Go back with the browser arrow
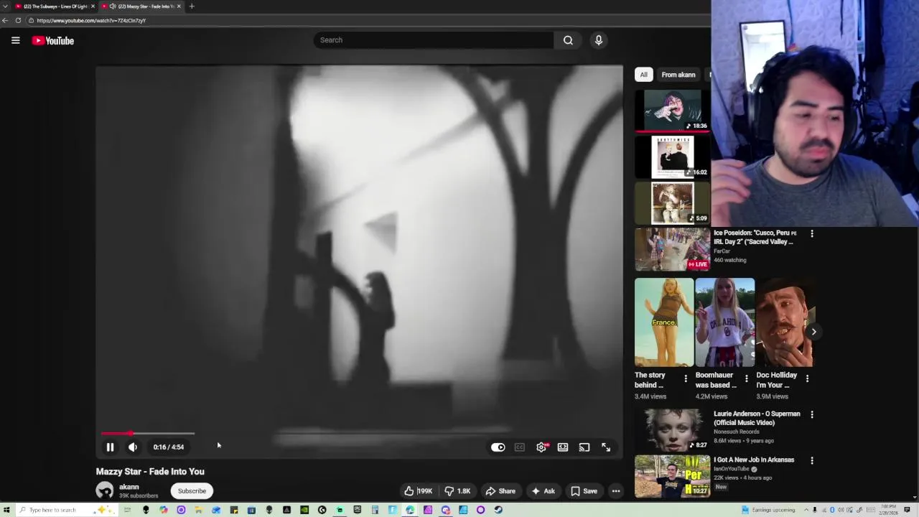 5,20
